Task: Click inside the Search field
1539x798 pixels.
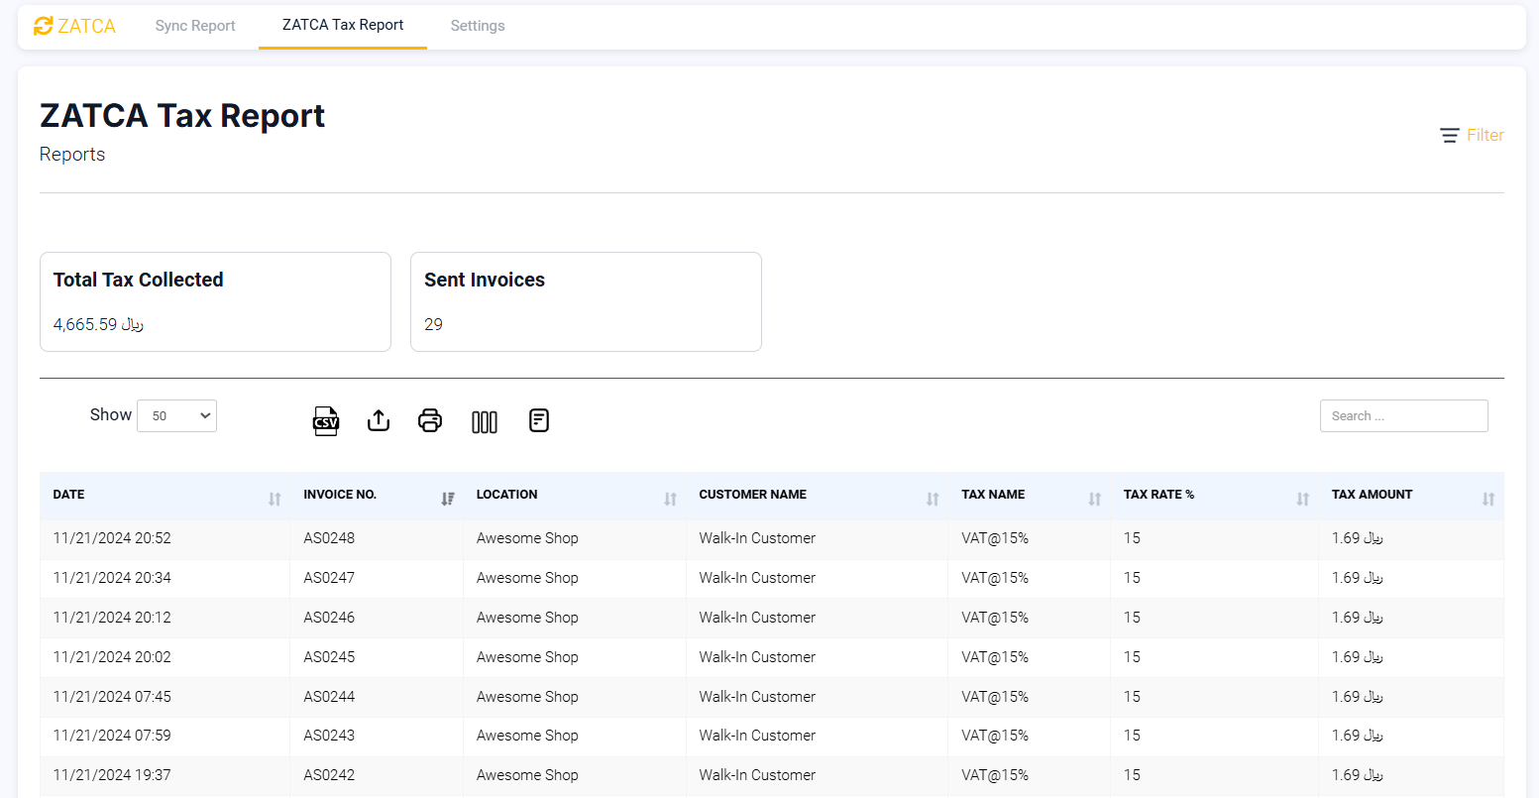Action: click(1403, 415)
